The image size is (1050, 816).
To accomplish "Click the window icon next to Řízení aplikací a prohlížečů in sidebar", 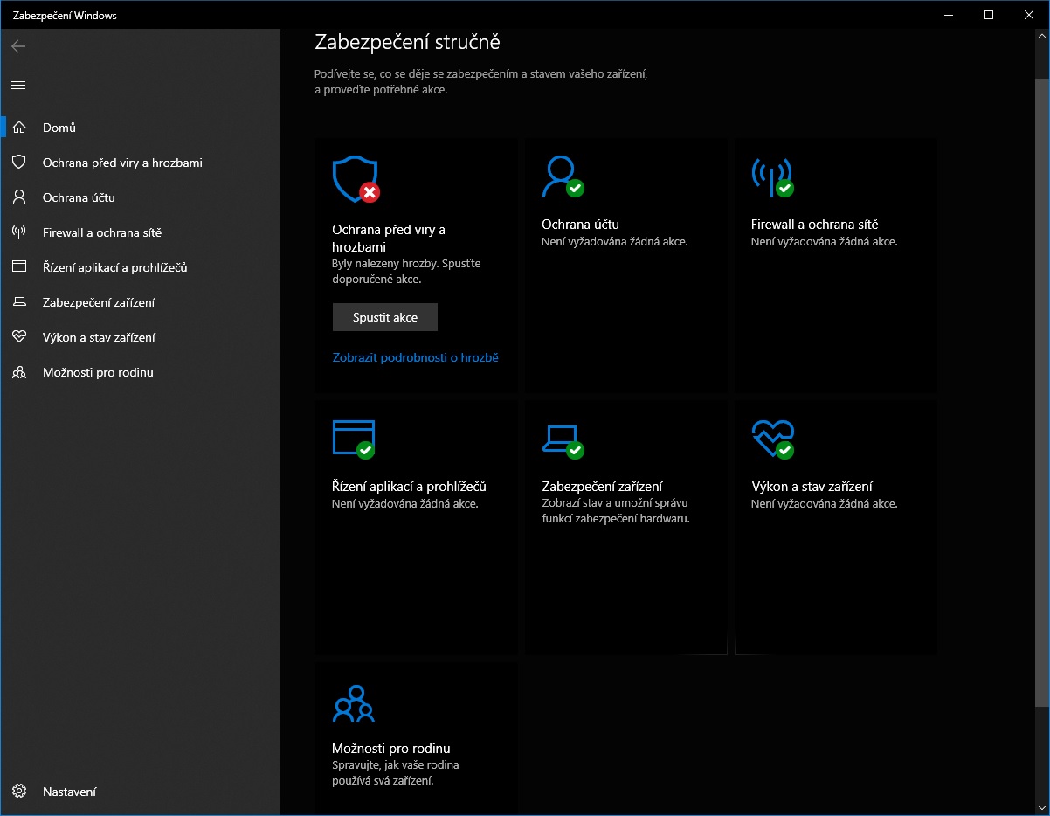I will click(19, 267).
